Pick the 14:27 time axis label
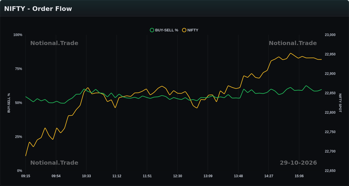This screenshot has height=186, width=349. [x=269, y=176]
